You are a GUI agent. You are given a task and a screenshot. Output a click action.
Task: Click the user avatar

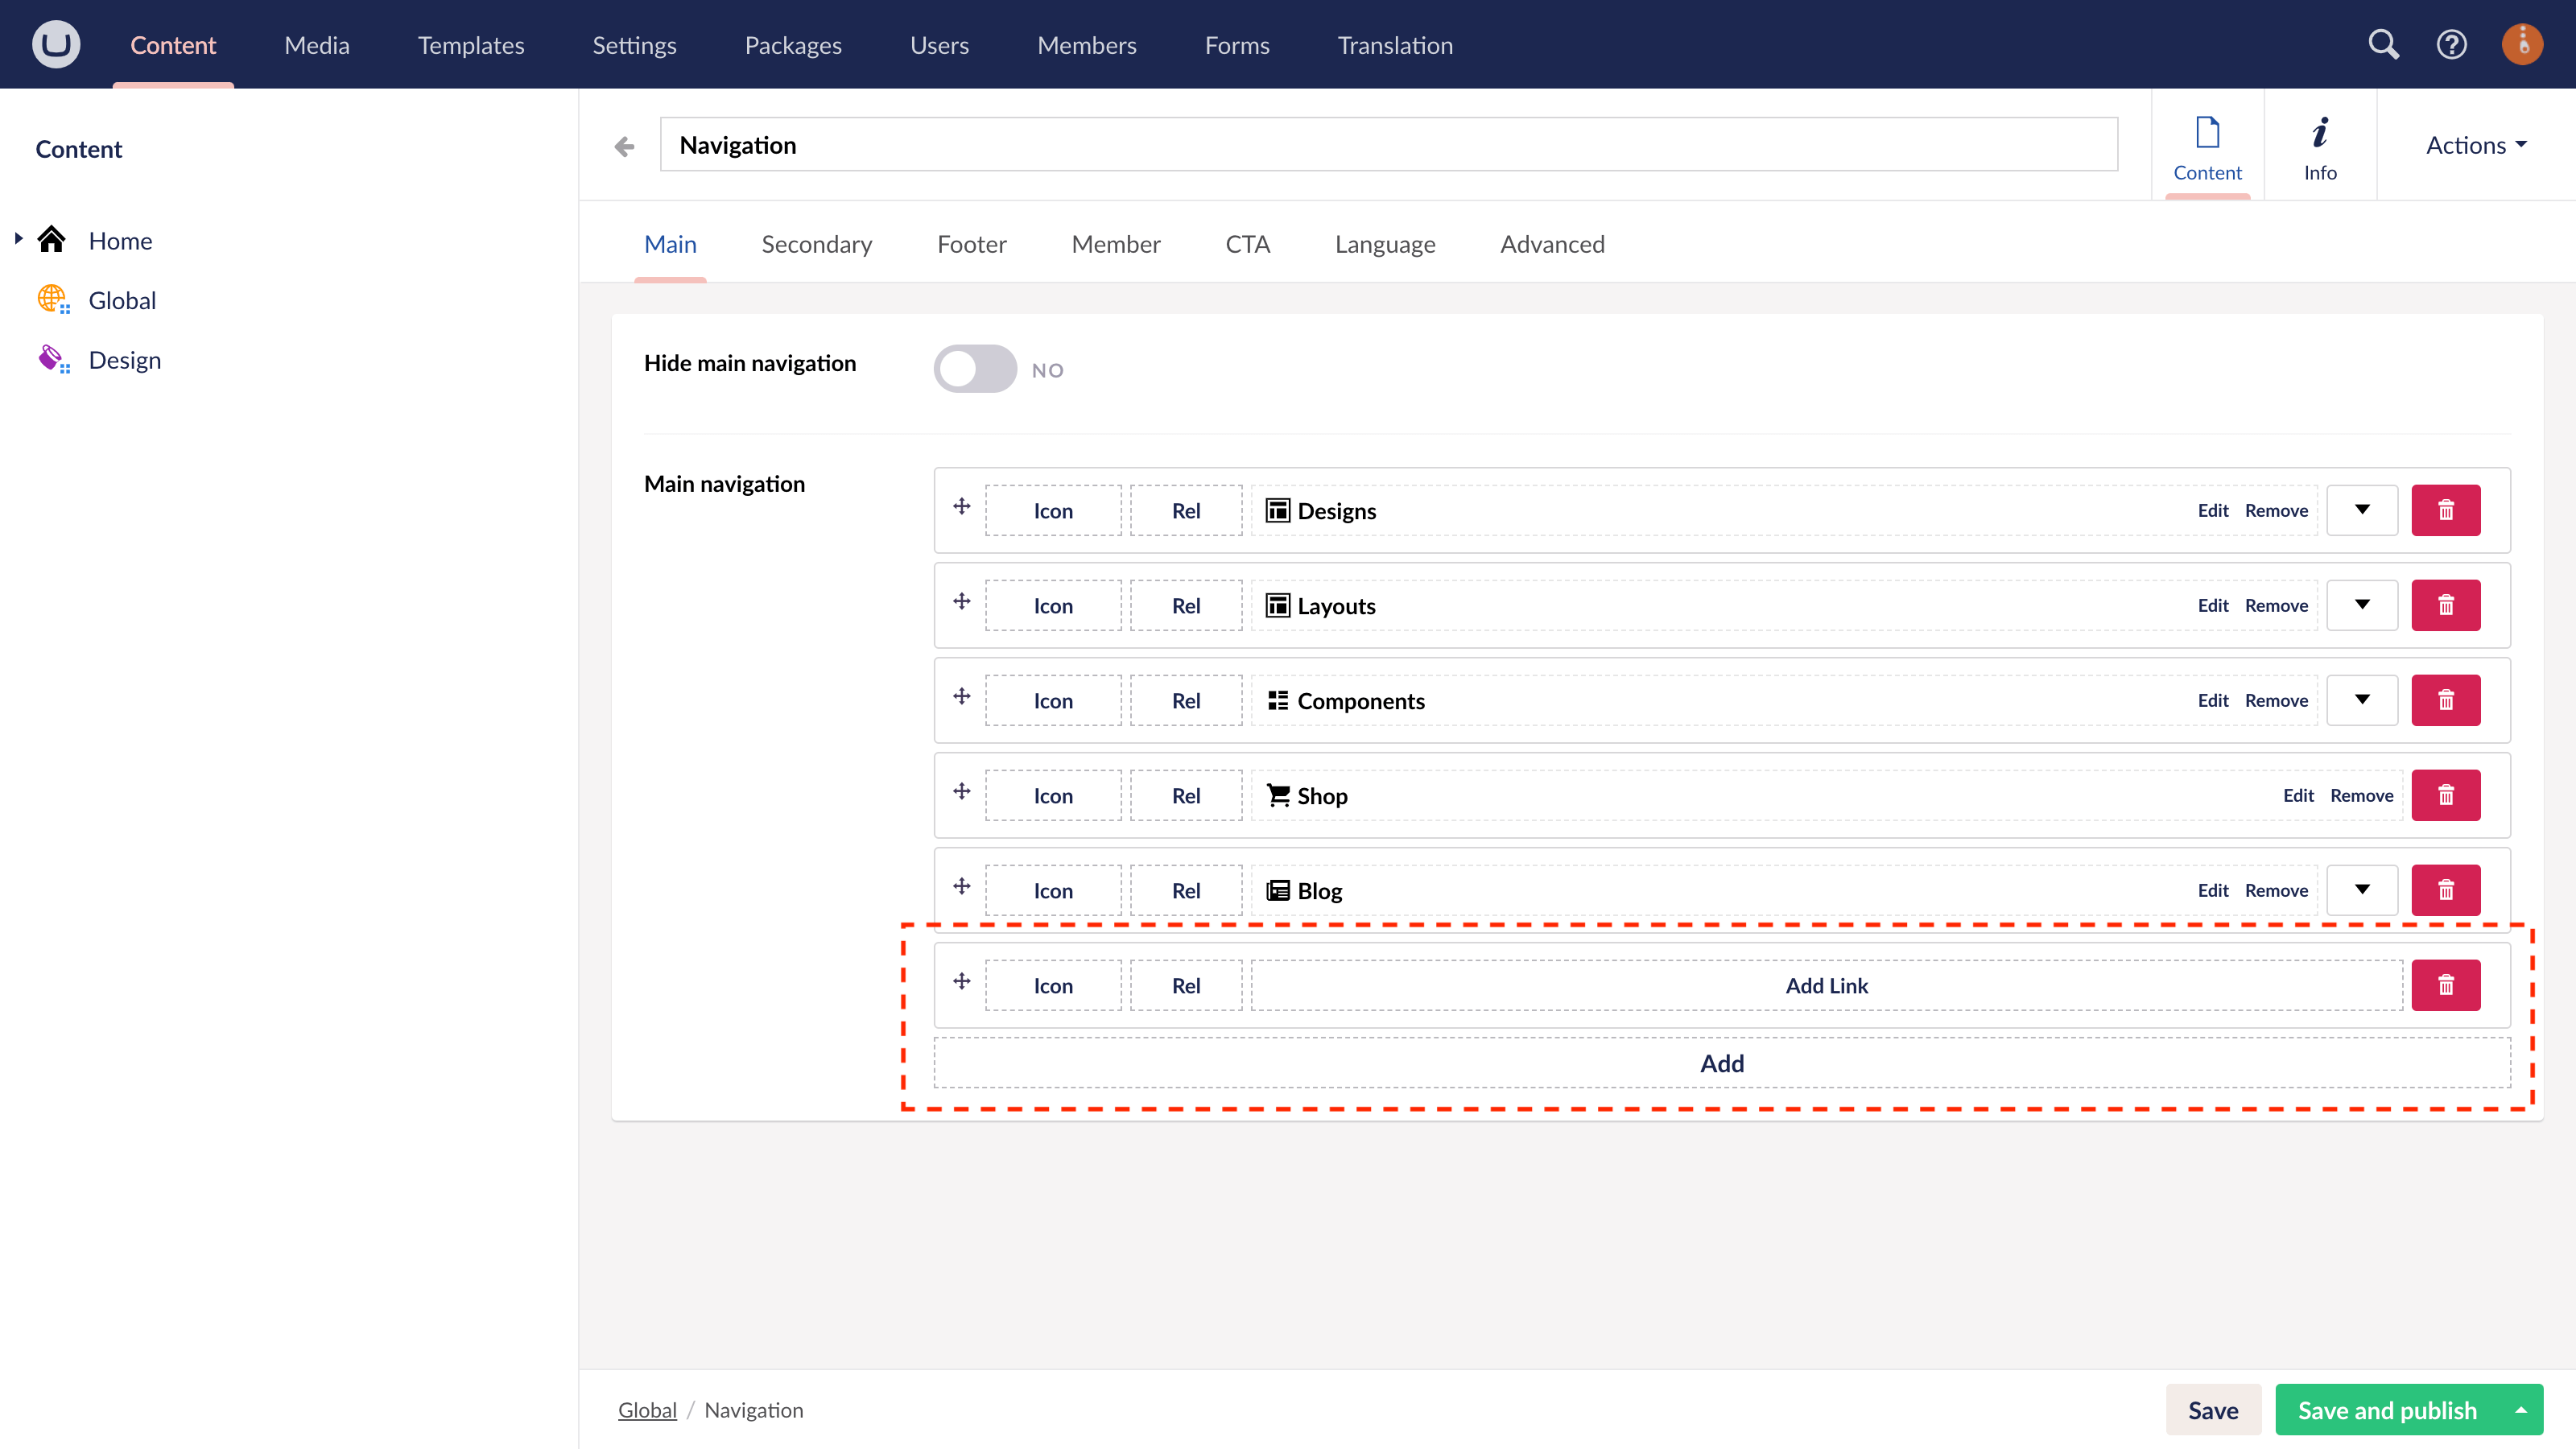[2521, 44]
